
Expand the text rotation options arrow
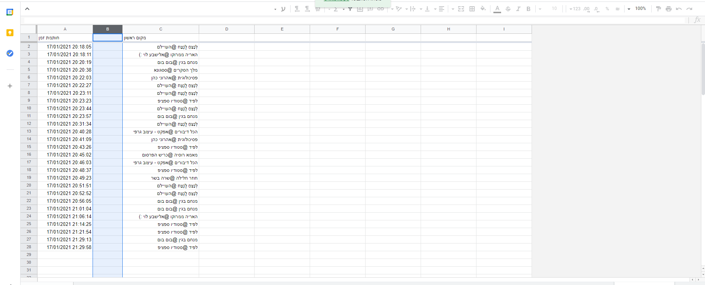[392, 9]
